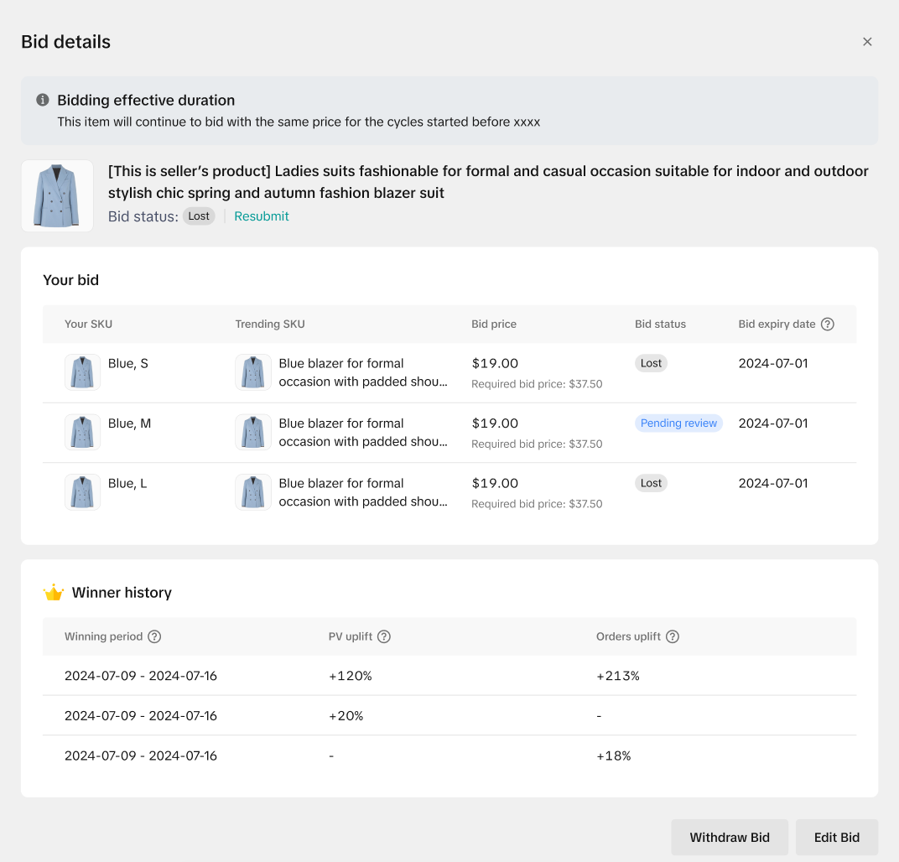Click help icon next to Bid expiry date
This screenshot has height=862, width=899.
point(828,325)
